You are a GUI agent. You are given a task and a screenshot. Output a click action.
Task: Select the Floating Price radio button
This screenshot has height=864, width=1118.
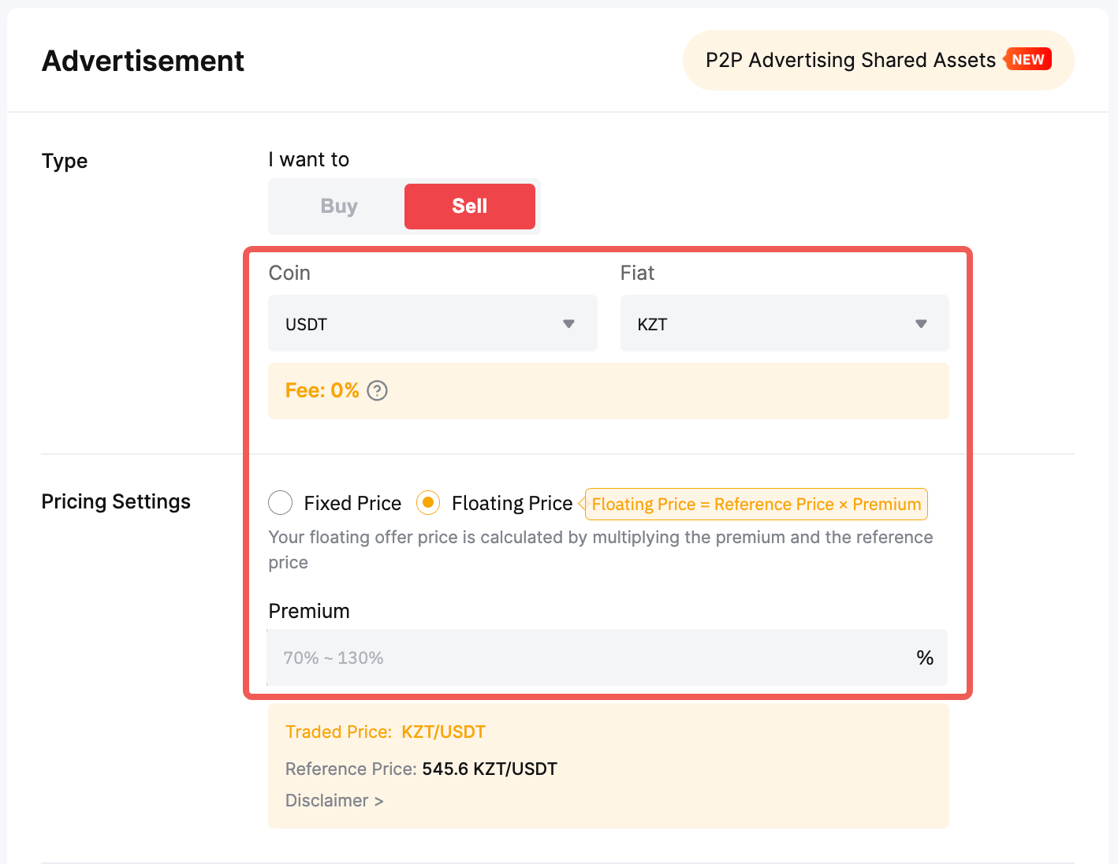coord(428,503)
